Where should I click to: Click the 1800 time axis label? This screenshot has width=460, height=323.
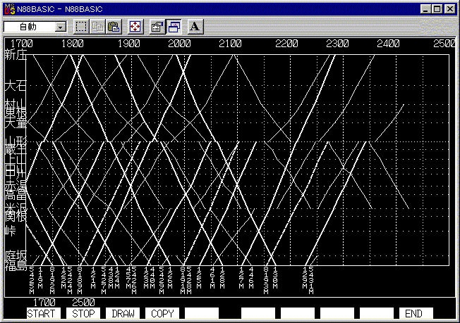pyautogui.click(x=73, y=44)
